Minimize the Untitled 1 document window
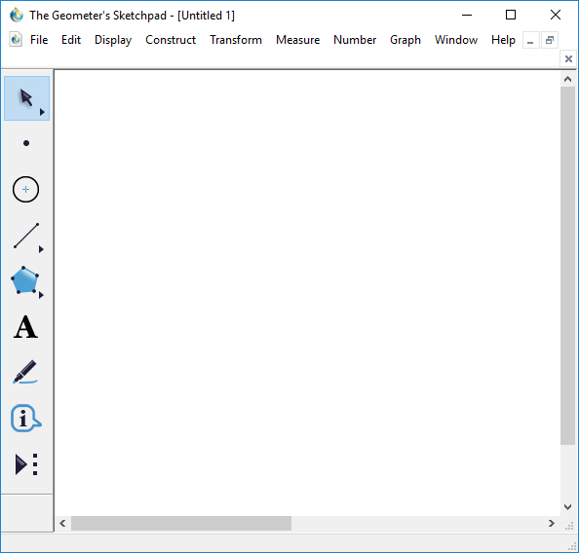 [530, 40]
